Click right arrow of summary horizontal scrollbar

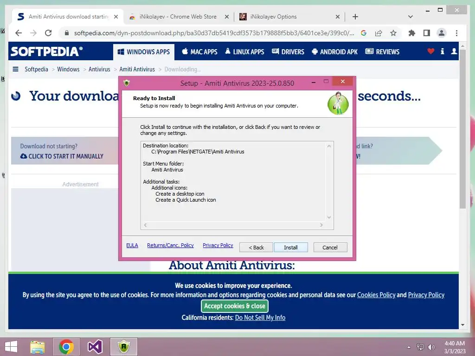click(321, 225)
